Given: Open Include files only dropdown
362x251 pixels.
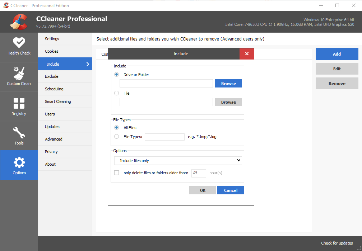Looking at the screenshot, I should 178,161.
